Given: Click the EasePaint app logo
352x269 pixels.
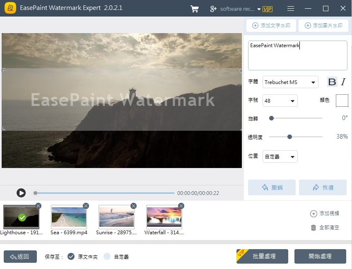Looking at the screenshot, I should 10,8.
